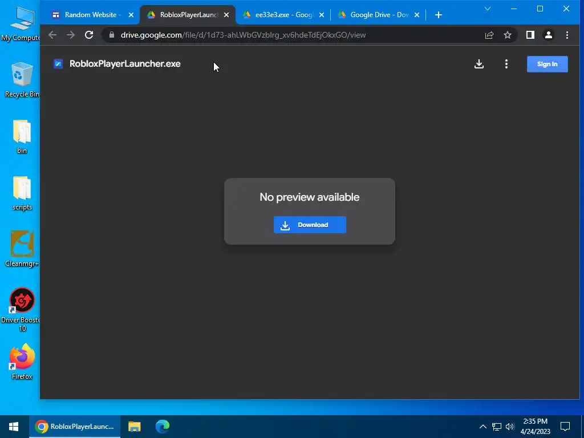584x438 pixels.
Task: Select the Recycle Bin desktop icon
Action: pos(22,80)
